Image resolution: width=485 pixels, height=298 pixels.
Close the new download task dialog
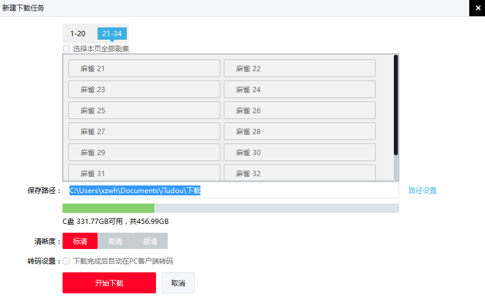(477, 8)
